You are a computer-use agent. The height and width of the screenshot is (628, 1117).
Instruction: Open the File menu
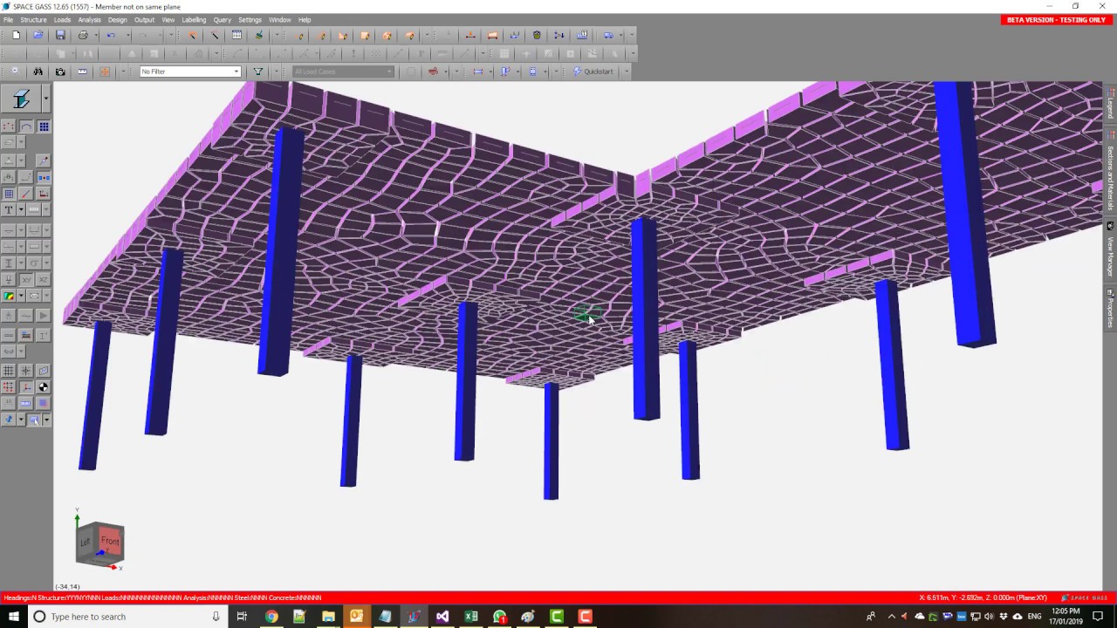(8, 19)
